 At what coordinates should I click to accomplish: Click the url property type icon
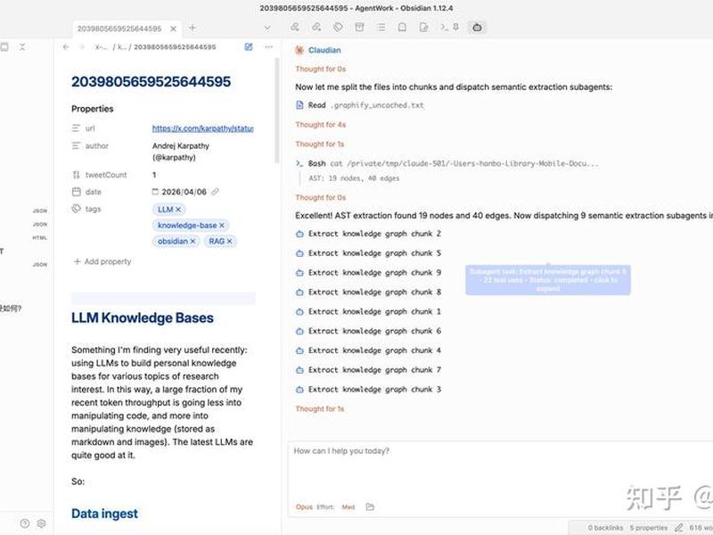pyautogui.click(x=76, y=128)
